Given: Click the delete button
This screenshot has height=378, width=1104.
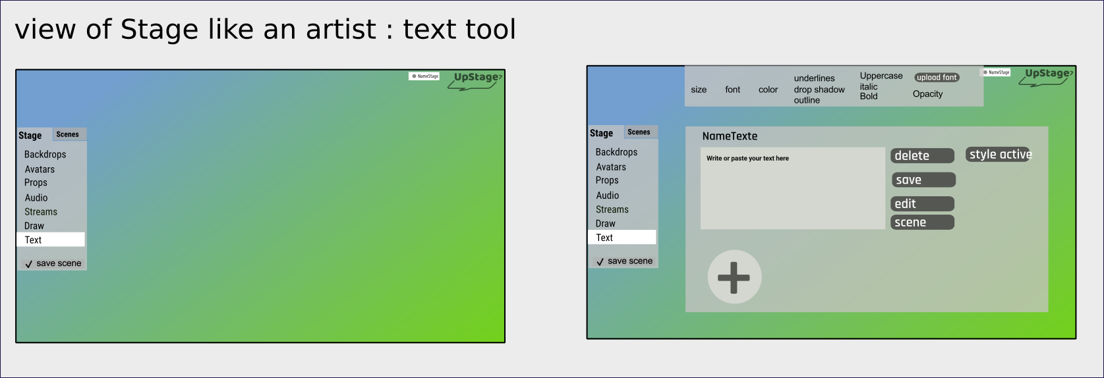Looking at the screenshot, I should click(x=923, y=155).
